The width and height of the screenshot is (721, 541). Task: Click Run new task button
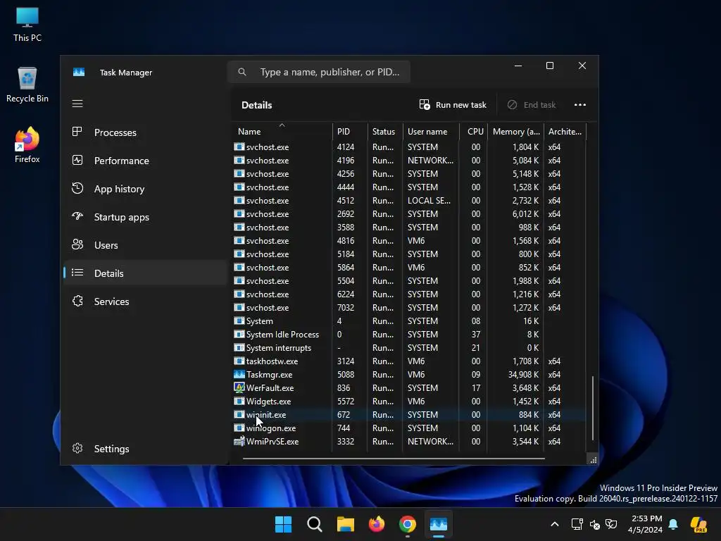pos(453,105)
